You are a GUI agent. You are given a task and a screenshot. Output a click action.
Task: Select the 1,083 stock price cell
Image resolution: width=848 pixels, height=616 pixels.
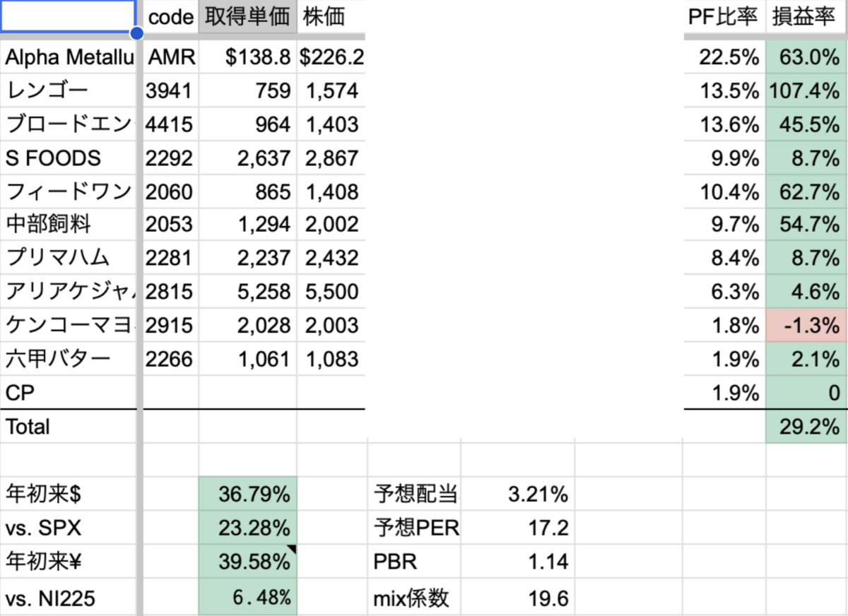331,359
